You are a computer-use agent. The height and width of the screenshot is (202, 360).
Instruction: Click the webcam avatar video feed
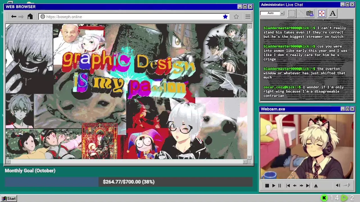(x=307, y=146)
